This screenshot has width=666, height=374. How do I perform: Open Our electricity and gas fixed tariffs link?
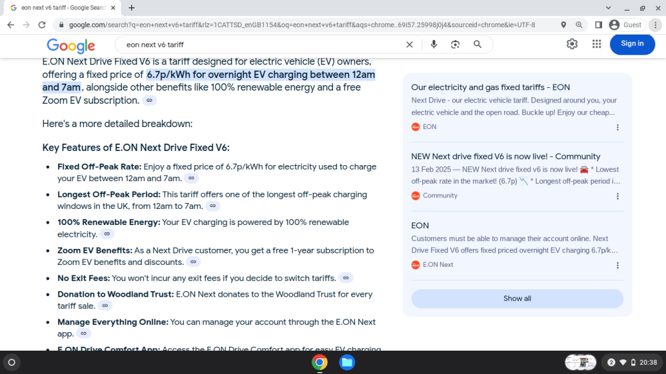(490, 87)
